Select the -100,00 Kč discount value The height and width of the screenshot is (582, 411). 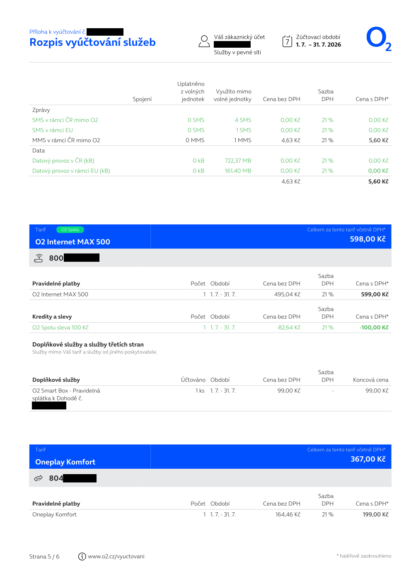pos(374,327)
